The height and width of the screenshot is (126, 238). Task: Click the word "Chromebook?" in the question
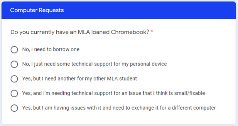[x=130, y=32]
